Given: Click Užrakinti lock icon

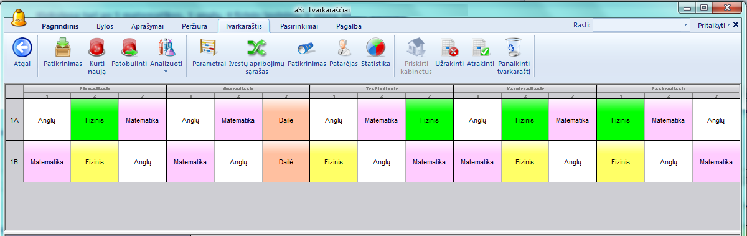Looking at the screenshot, I should tap(449, 47).
